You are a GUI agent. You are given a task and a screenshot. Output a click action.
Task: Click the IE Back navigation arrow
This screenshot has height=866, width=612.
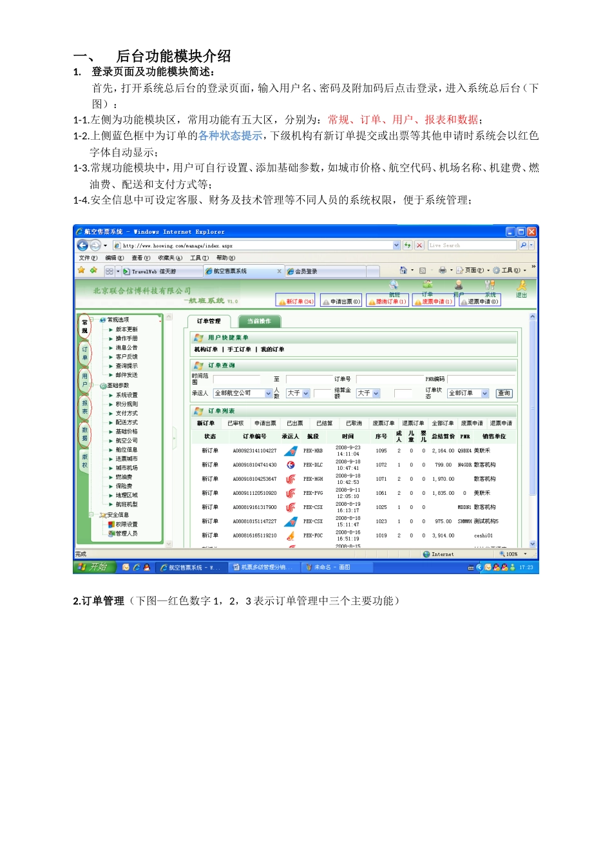(x=82, y=245)
